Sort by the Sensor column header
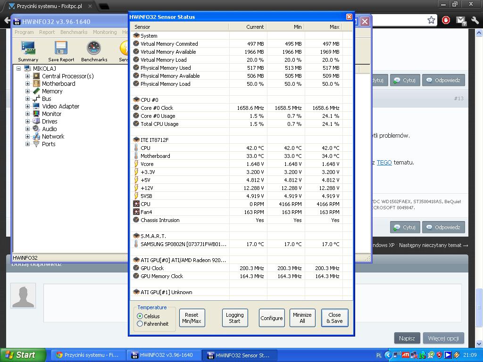 click(x=180, y=27)
